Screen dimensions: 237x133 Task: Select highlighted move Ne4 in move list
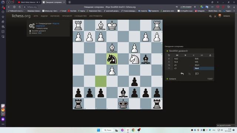click(204, 68)
